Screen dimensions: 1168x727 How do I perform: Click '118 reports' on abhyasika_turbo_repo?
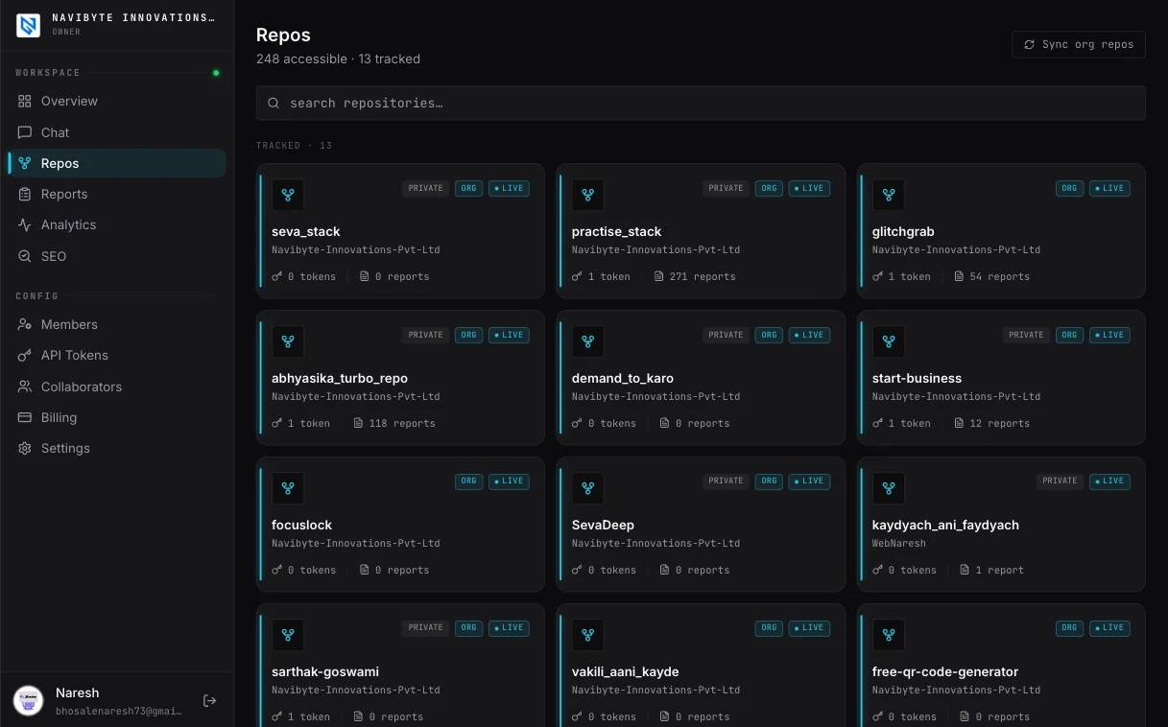click(x=394, y=423)
